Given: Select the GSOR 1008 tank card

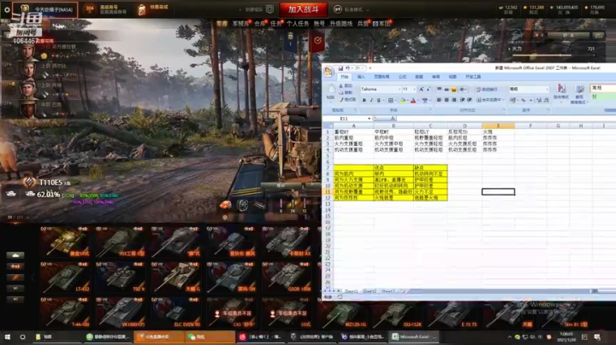Looking at the screenshot, I should [287, 278].
